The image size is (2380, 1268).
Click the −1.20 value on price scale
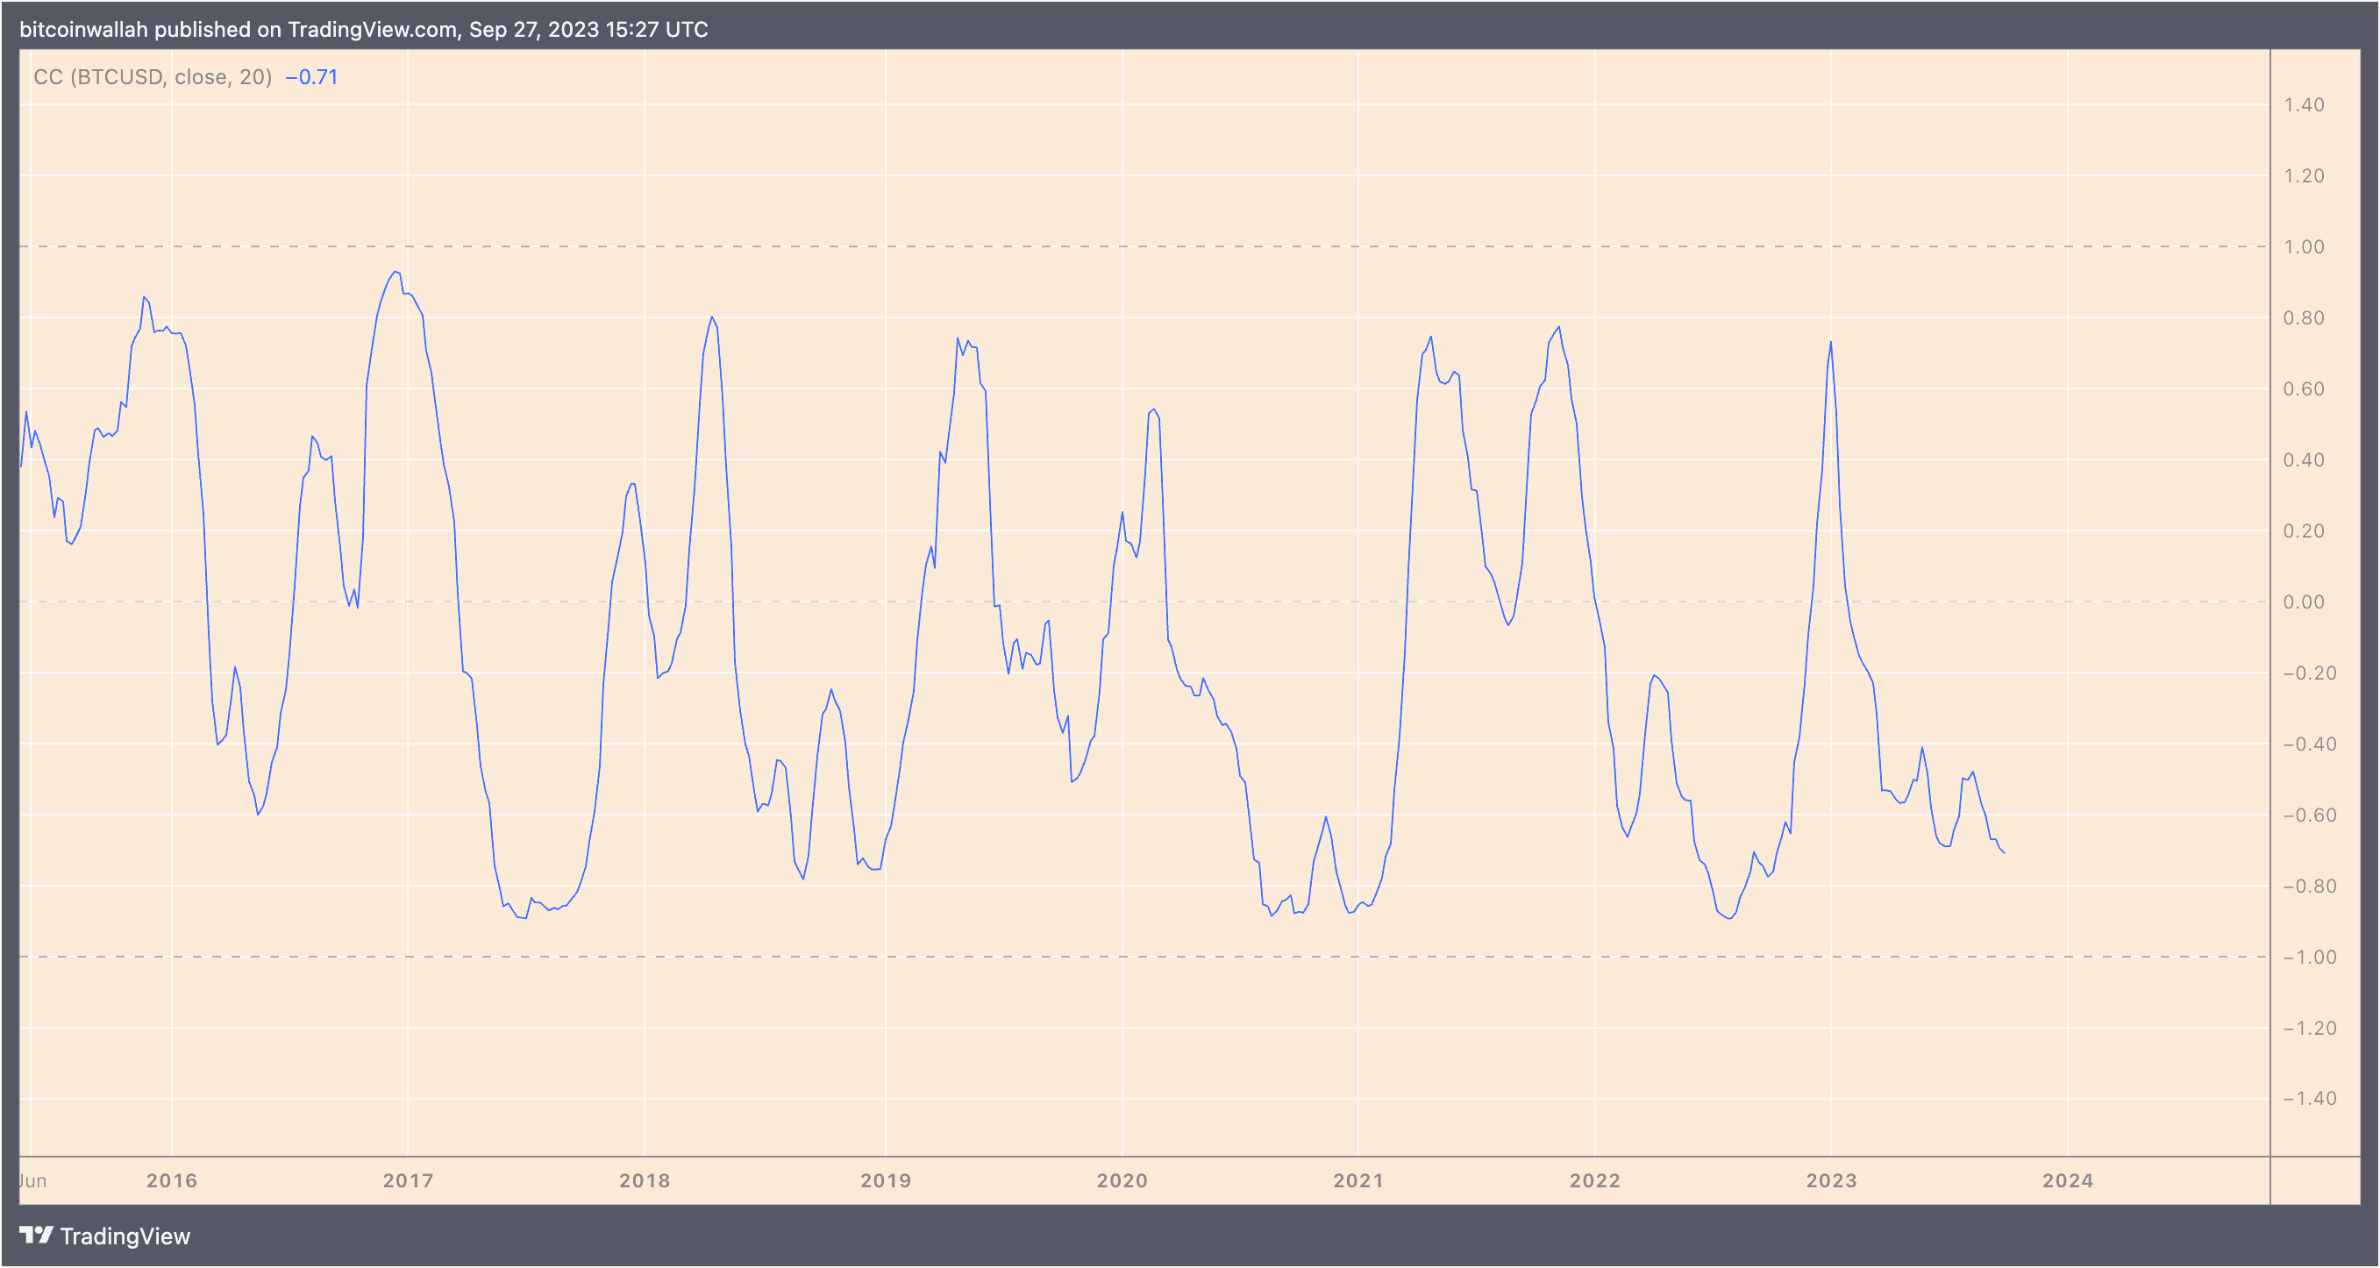click(x=2310, y=1029)
